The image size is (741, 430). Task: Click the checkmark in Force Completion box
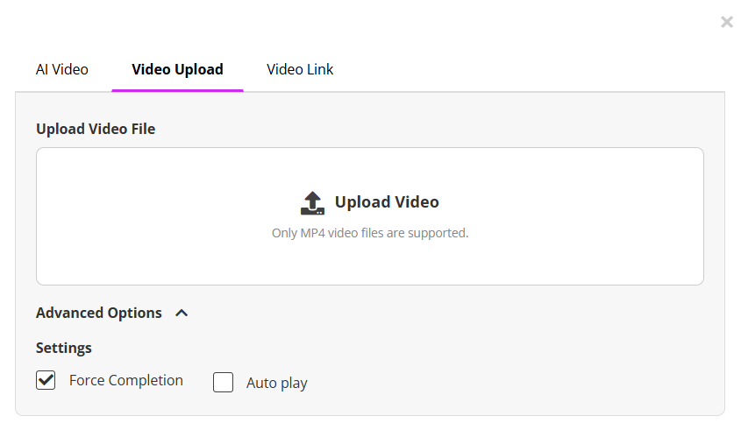tap(46, 379)
